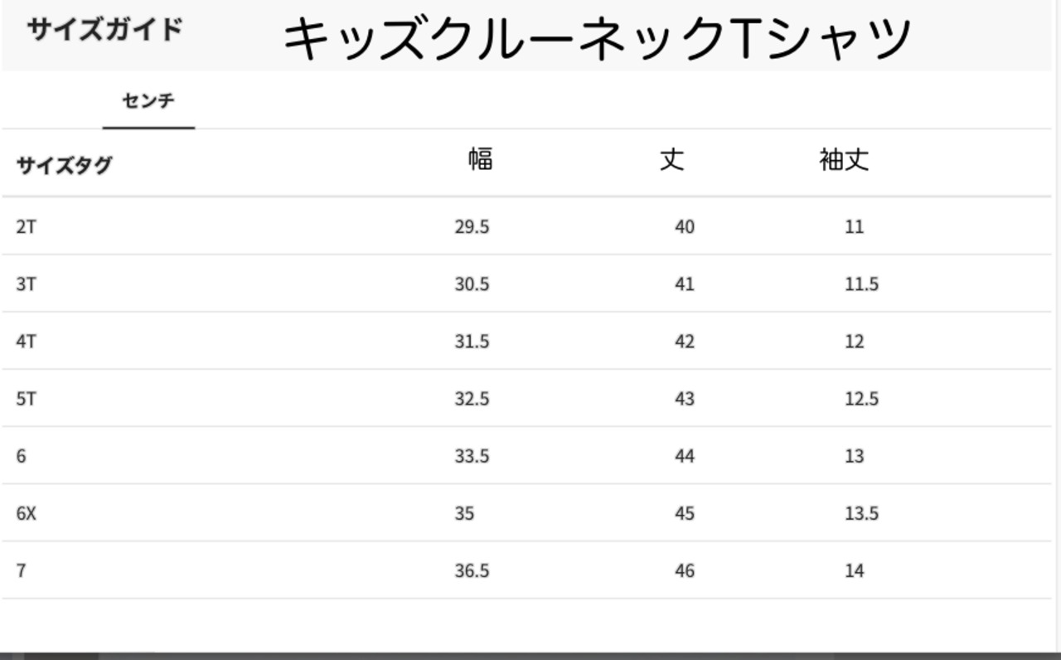This screenshot has height=660, width=1061.
Task: Click the サイズタグ column header
Action: pyautogui.click(x=64, y=166)
